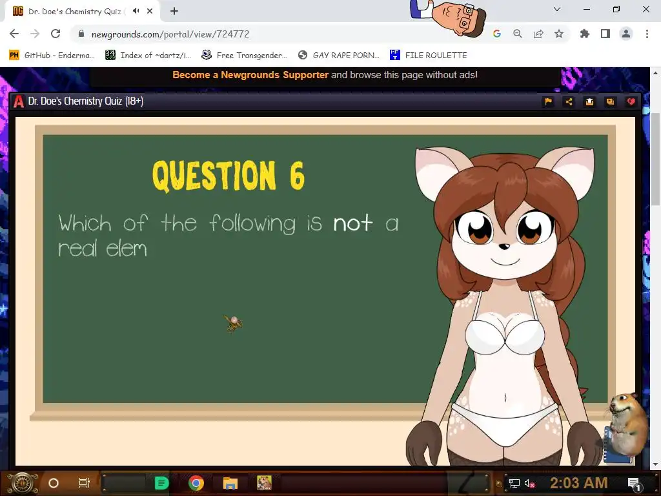Click the deer character in the game

(505, 305)
